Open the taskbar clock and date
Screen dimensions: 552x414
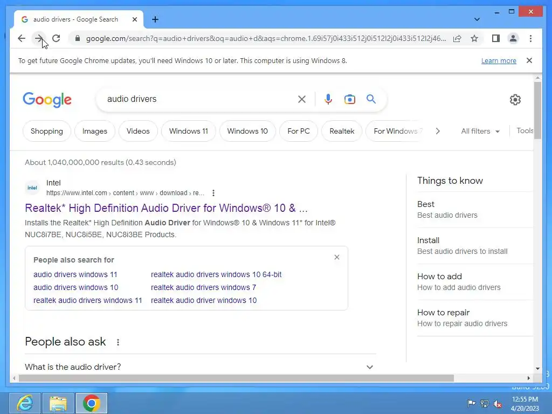pyautogui.click(x=525, y=404)
